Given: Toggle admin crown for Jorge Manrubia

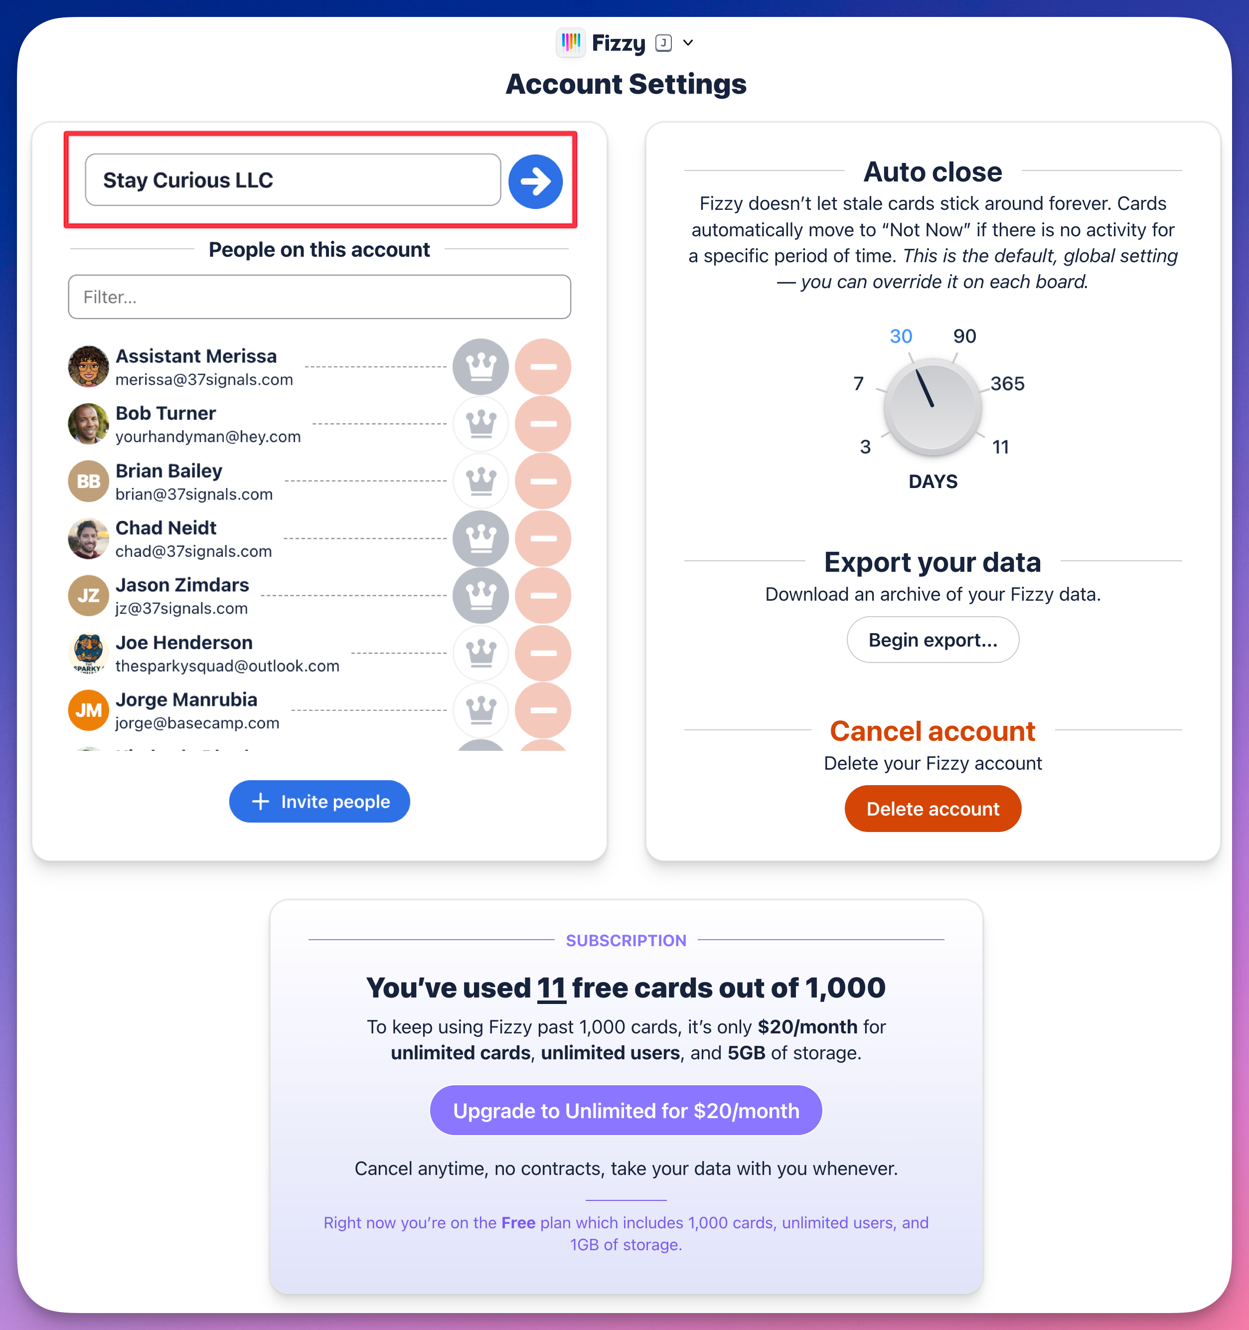Looking at the screenshot, I should pyautogui.click(x=481, y=710).
